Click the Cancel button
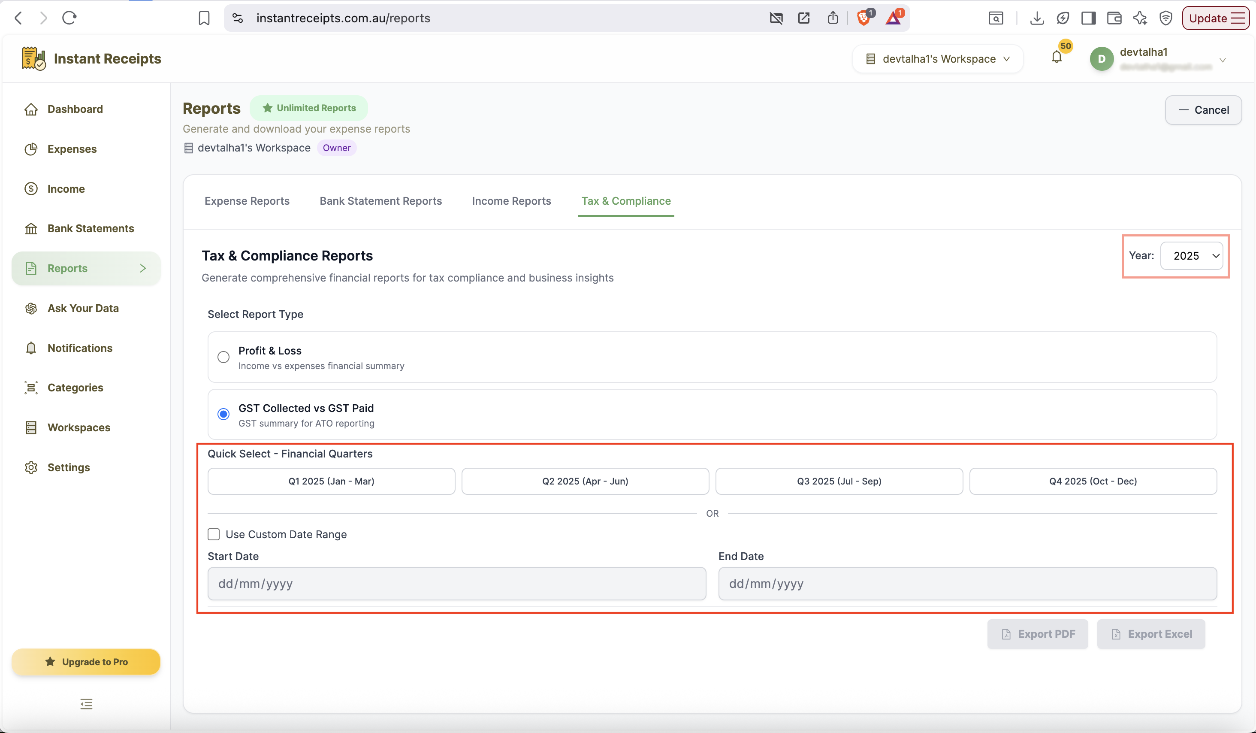The image size is (1256, 733). (1203, 110)
